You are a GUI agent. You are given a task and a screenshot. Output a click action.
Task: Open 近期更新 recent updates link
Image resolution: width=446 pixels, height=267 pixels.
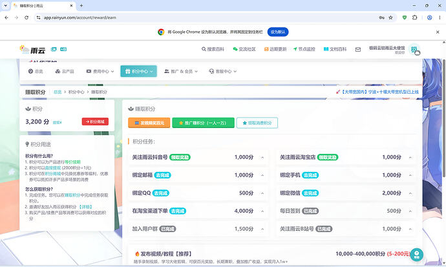tap(275, 49)
